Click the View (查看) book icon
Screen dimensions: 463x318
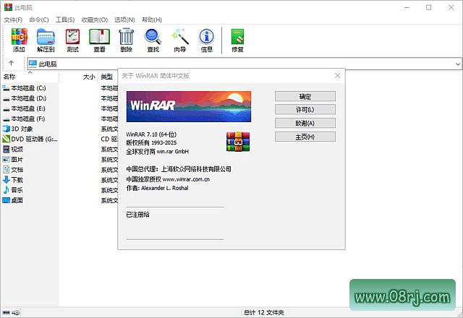pos(100,37)
